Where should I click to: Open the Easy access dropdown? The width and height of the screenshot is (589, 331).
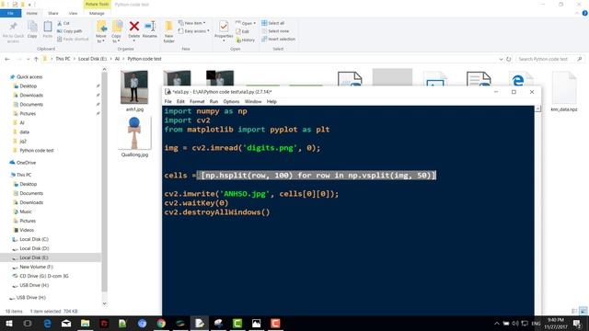tap(194, 31)
